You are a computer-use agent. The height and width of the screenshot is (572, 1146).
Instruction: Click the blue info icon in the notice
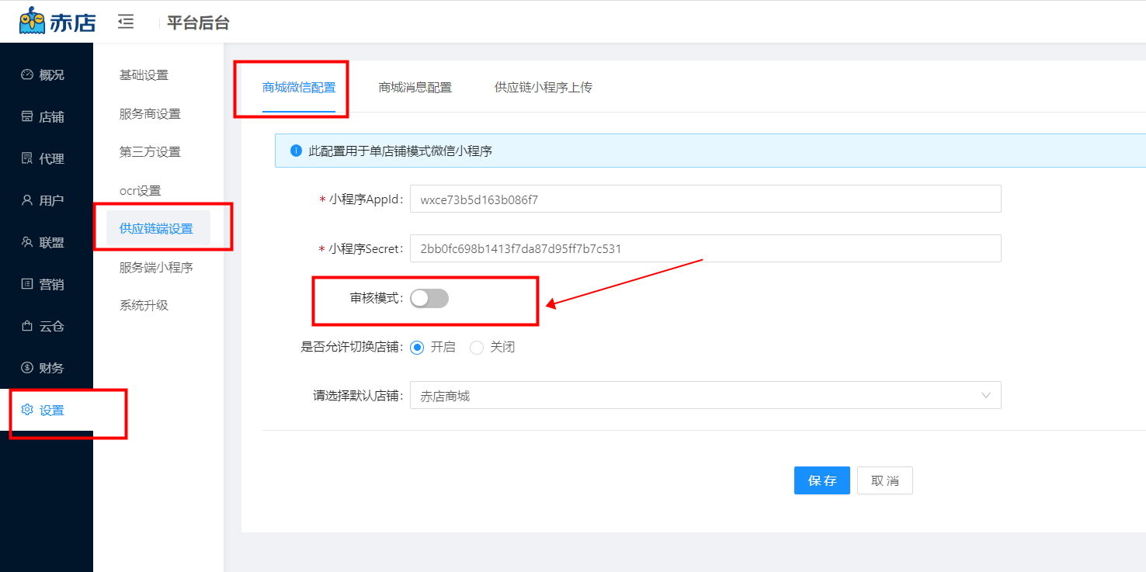pyautogui.click(x=296, y=151)
